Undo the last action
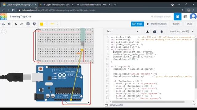This screenshot has width=197, height=110. pyautogui.click(x=16, y=24)
